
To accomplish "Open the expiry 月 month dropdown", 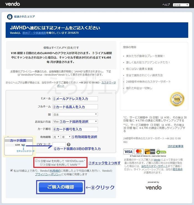I will pyautogui.click(x=56, y=137).
